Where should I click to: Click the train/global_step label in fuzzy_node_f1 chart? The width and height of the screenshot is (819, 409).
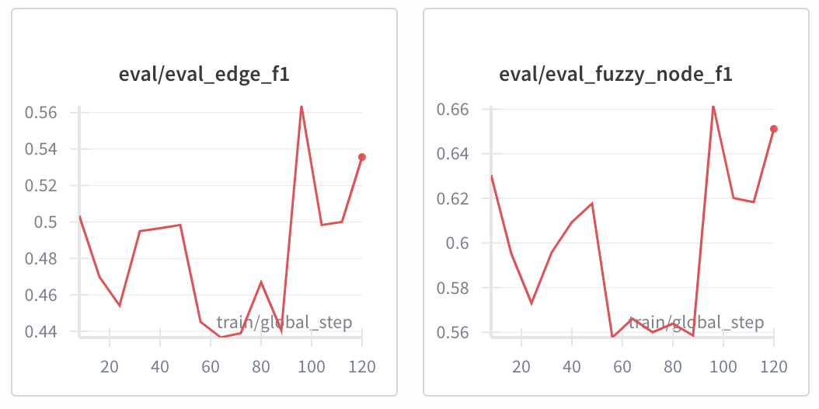(x=695, y=322)
